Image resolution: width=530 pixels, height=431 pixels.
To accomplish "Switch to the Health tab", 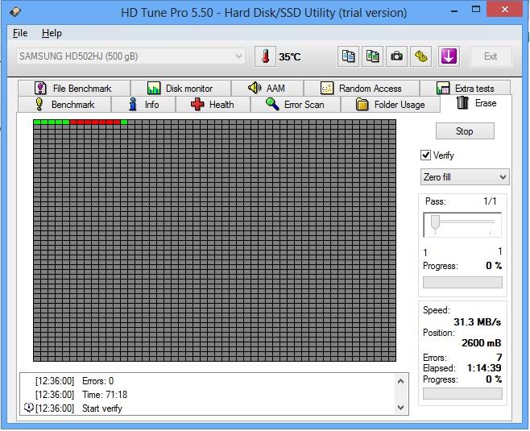I will (x=213, y=105).
